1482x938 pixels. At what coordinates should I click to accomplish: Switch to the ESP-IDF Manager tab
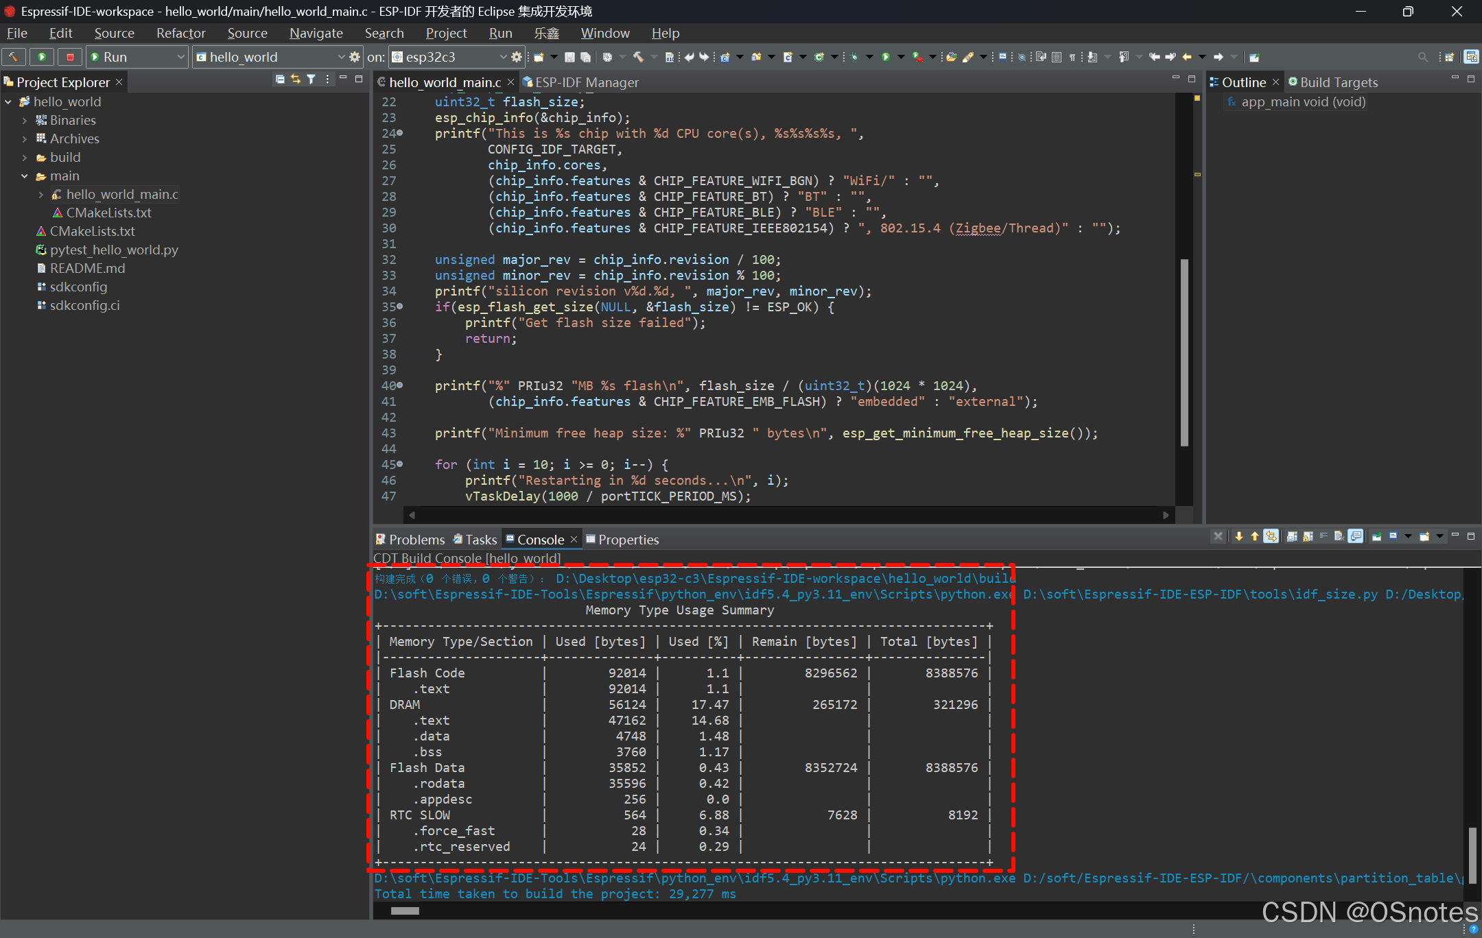(x=586, y=82)
